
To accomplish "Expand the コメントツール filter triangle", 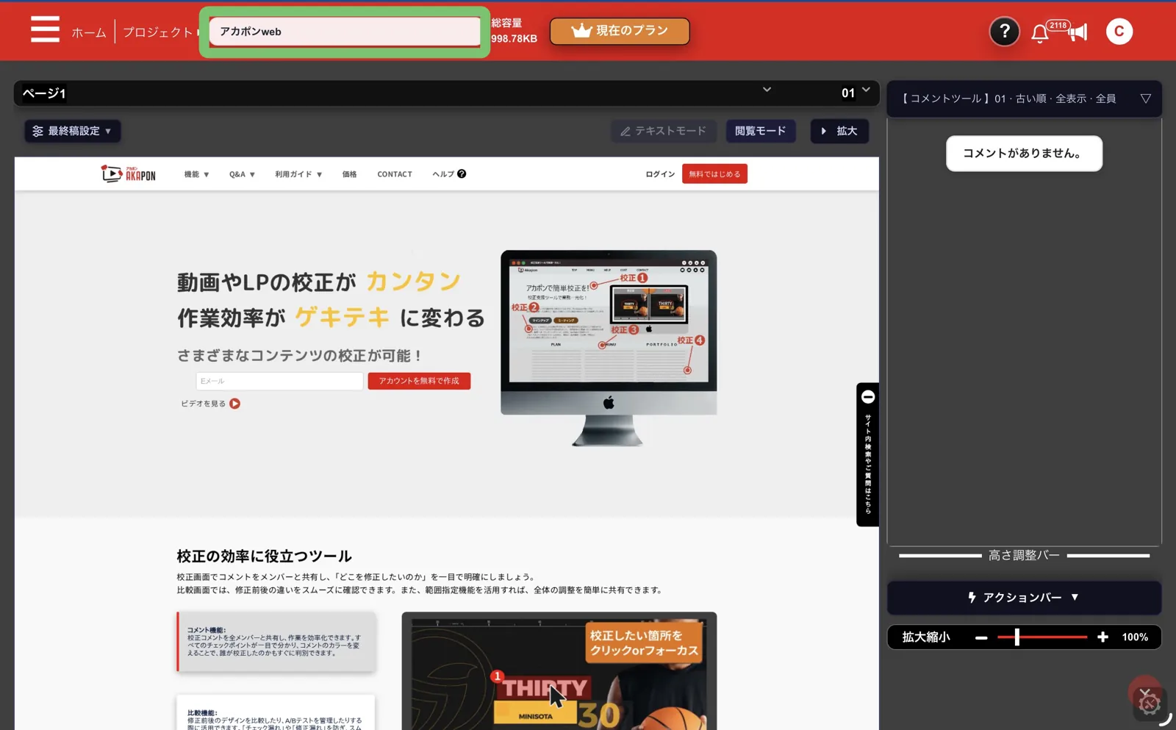I will pyautogui.click(x=1145, y=99).
